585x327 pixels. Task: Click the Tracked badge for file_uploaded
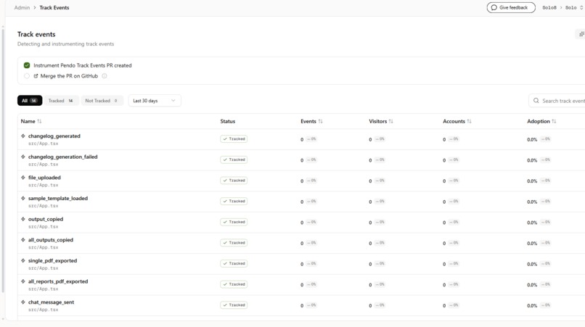[x=234, y=181]
